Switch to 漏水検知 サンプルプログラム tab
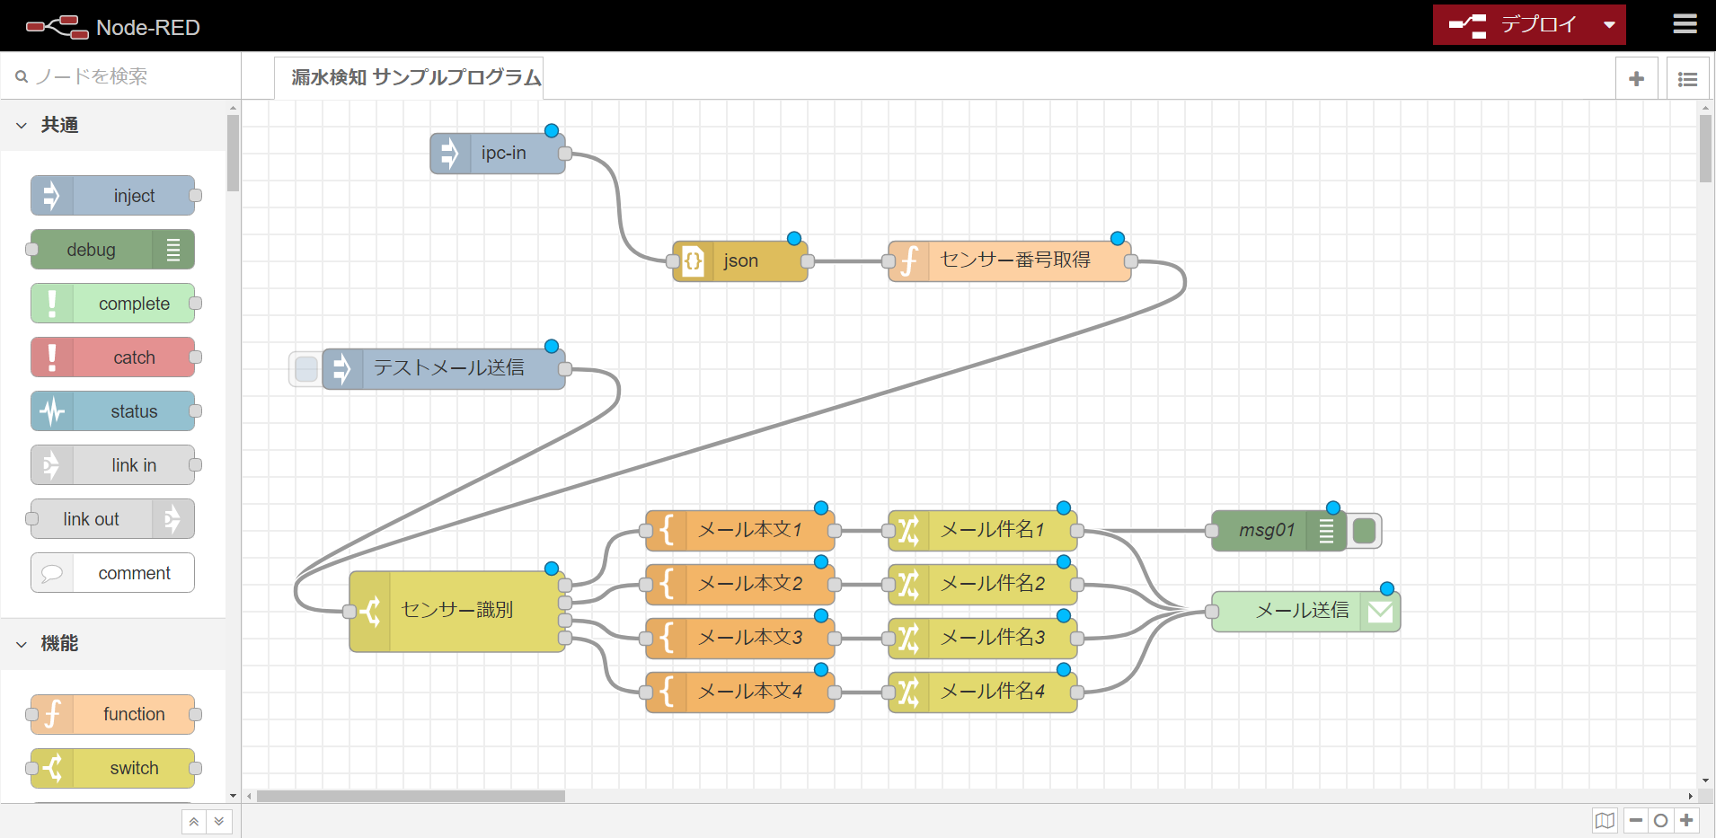Screen dimensions: 1716x838 [409, 78]
